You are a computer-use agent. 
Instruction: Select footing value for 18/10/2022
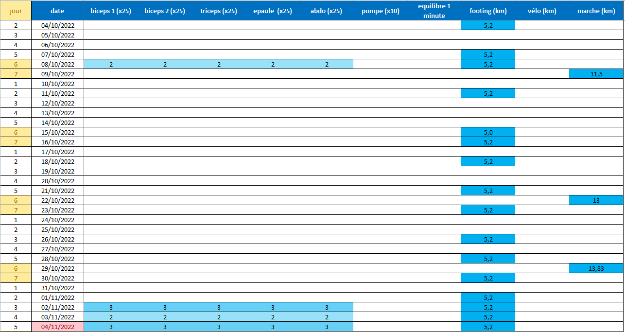tap(488, 161)
